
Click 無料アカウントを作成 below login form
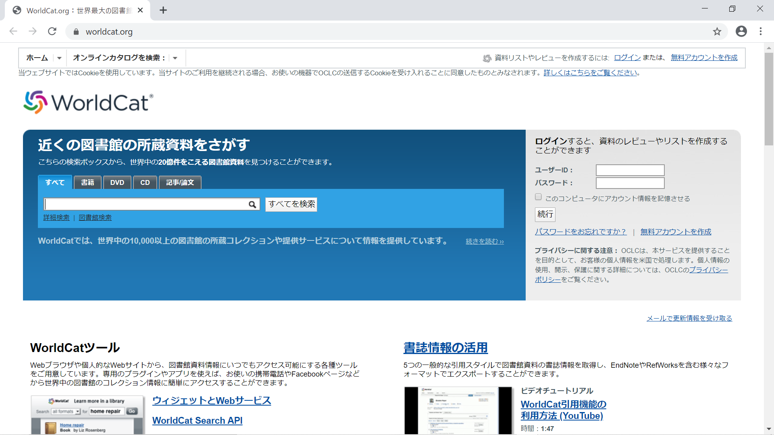[676, 232]
